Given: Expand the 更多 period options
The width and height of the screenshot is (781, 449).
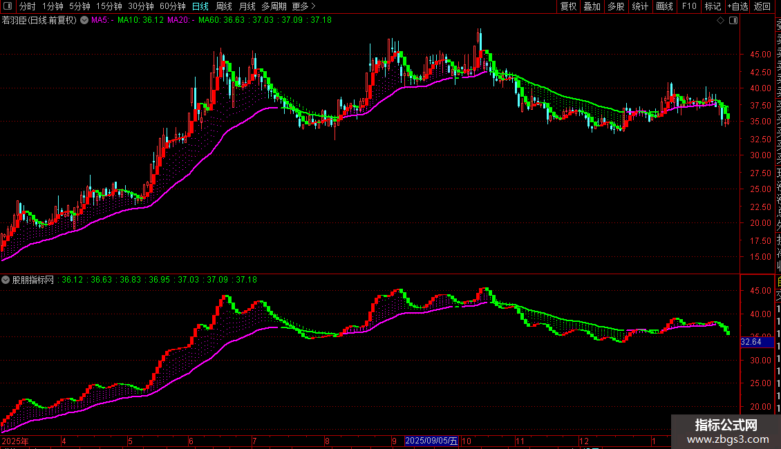Looking at the screenshot, I should tap(304, 6).
